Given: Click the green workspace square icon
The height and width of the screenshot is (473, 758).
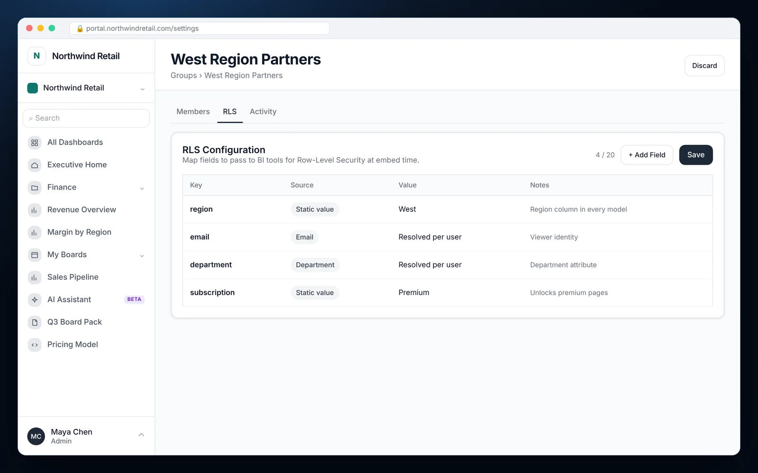Looking at the screenshot, I should 33,88.
